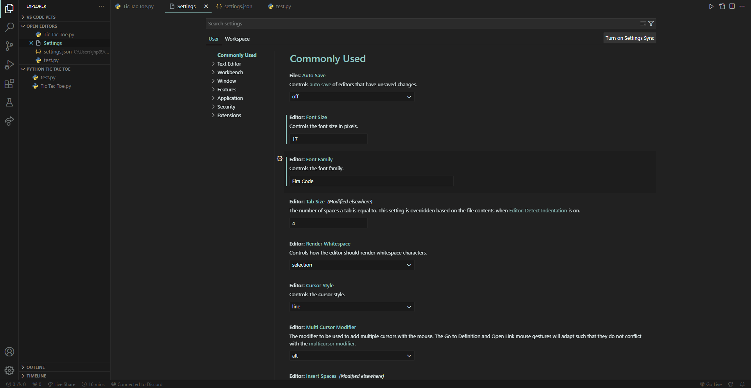The height and width of the screenshot is (388, 751).
Task: Open the Run and Debug view
Action: pyautogui.click(x=9, y=65)
